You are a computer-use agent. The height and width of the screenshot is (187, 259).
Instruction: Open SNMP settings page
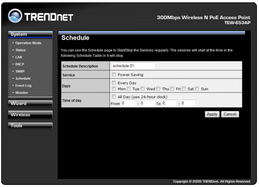(x=20, y=71)
